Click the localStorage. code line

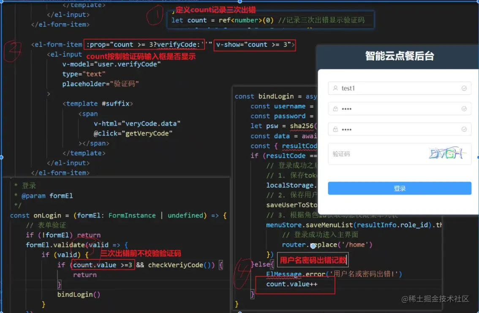pyautogui.click(x=291, y=185)
